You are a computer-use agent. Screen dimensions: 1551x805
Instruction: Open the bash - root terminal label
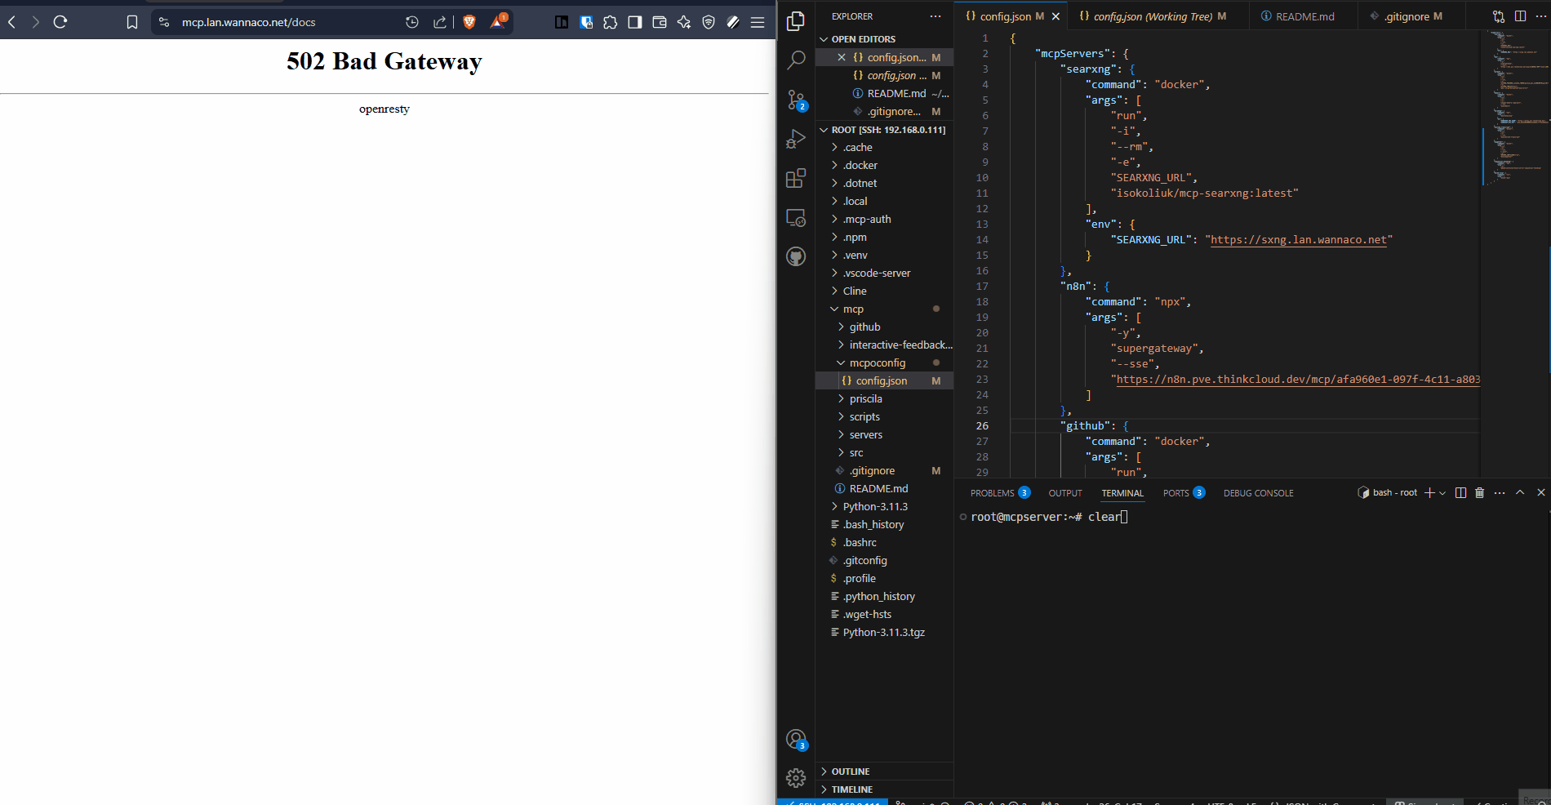click(x=1388, y=492)
